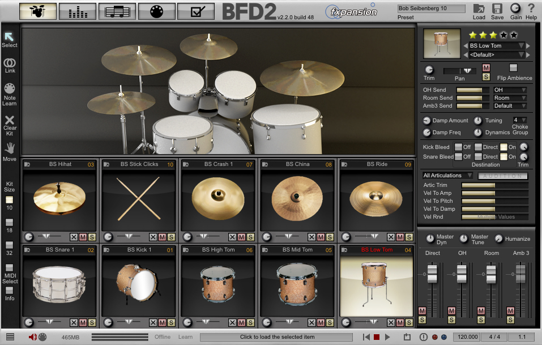
Task: Click the Offline button
Action: click(163, 337)
